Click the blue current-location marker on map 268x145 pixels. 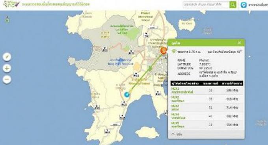pyautogui.click(x=127, y=94)
